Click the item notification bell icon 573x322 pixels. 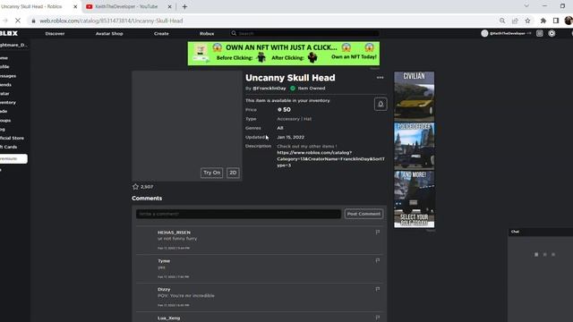381,104
